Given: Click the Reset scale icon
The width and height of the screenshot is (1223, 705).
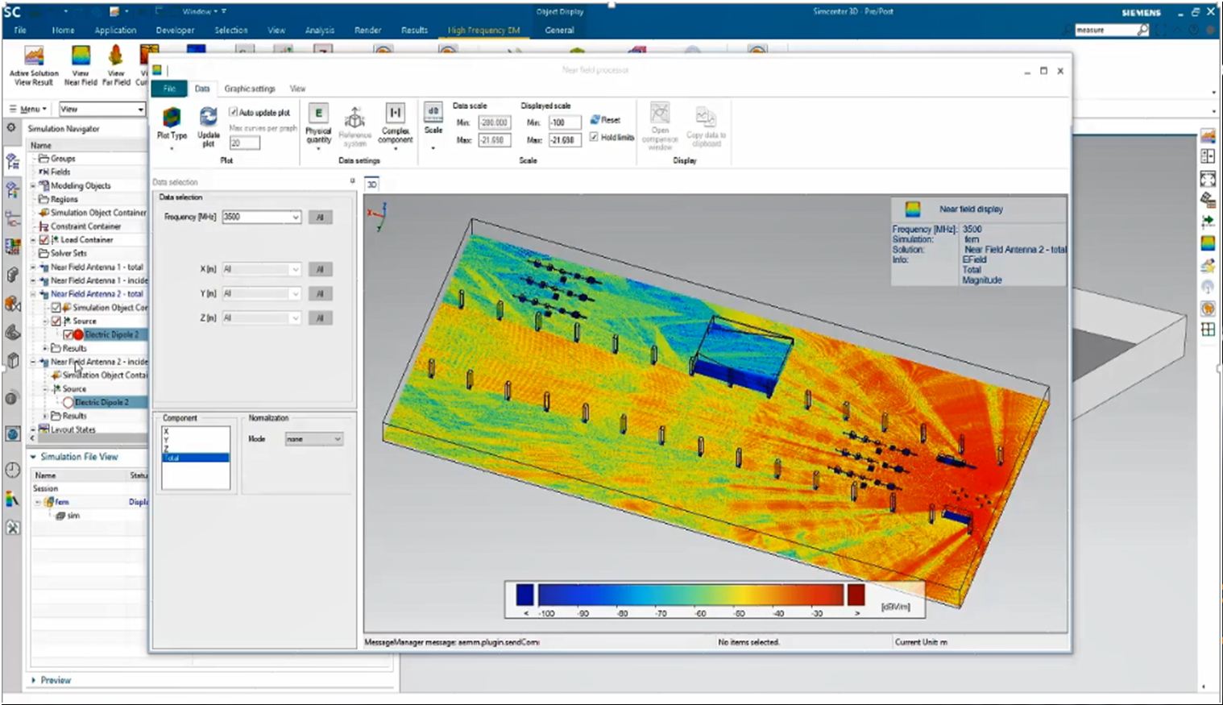Looking at the screenshot, I should tap(605, 120).
